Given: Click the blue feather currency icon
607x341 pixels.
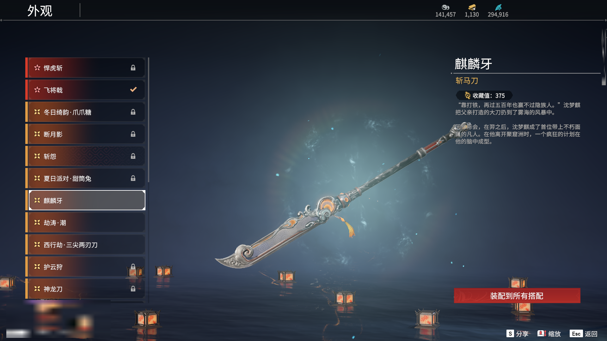Looking at the screenshot, I should click(498, 7).
